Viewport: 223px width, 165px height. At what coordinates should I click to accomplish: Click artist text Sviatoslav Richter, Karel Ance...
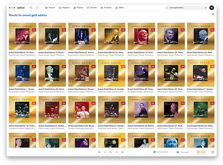click(x=142, y=92)
